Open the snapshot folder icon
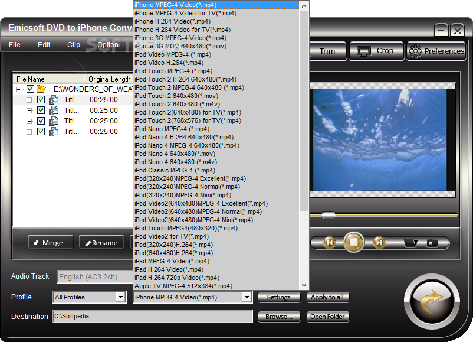 pos(410,243)
